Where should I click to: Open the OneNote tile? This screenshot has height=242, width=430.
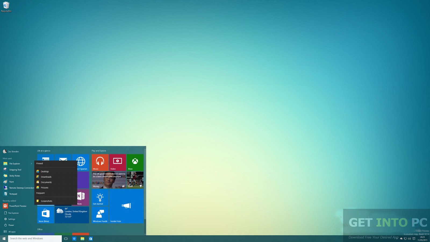coord(83,197)
